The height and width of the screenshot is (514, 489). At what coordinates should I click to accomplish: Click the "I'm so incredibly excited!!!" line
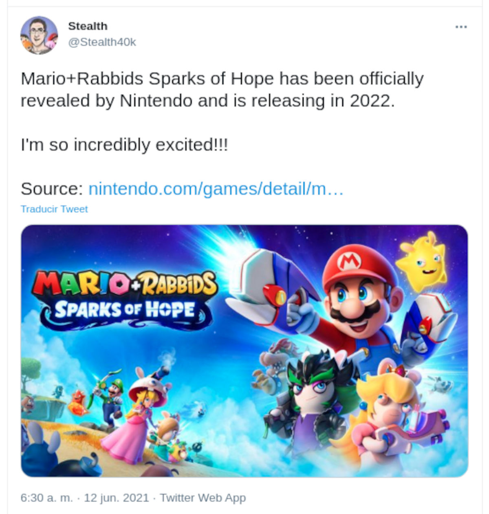click(124, 145)
